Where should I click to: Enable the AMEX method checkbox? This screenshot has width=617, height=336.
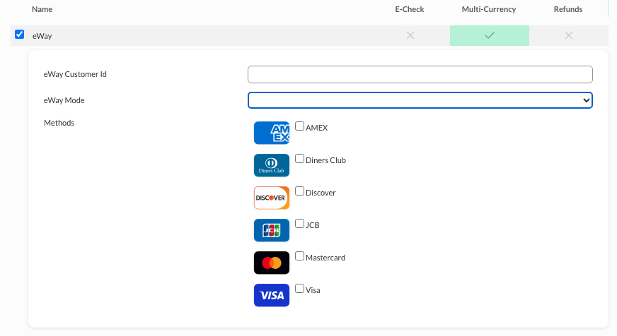[x=299, y=126]
